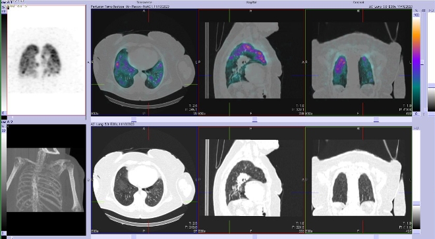Click the lower 0 value of color scale
Viewport: 435px width, 239px height.
pyautogui.click(x=417, y=114)
